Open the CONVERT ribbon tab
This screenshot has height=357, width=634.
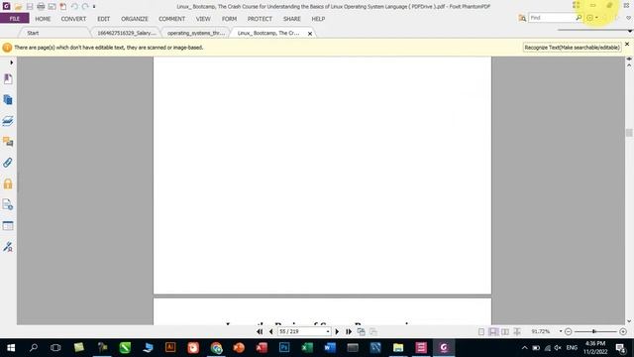click(73, 19)
